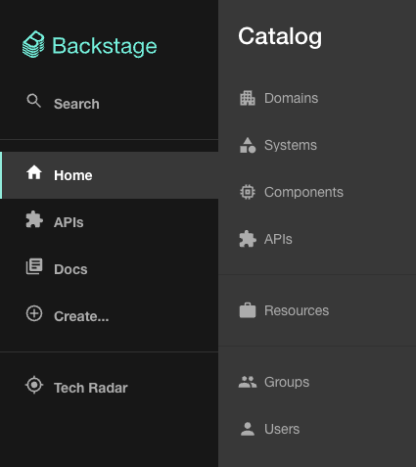Go to Home in the sidebar
Image resolution: width=416 pixels, height=467 pixels.
click(109, 175)
